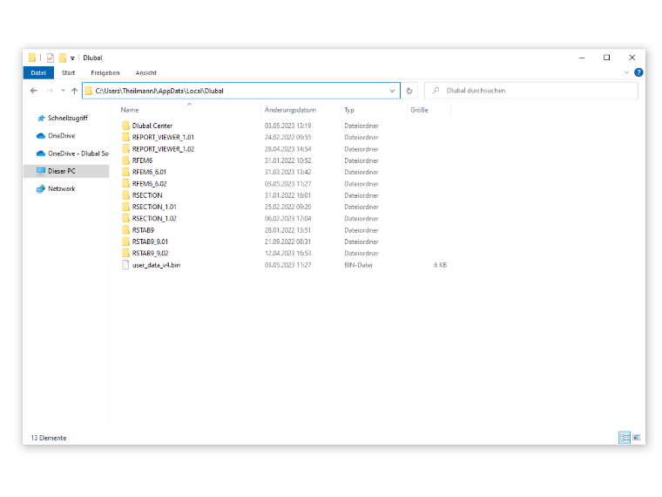Select the RSECTION_1.02 folder
Screen dimensions: 662x497
click(x=154, y=219)
